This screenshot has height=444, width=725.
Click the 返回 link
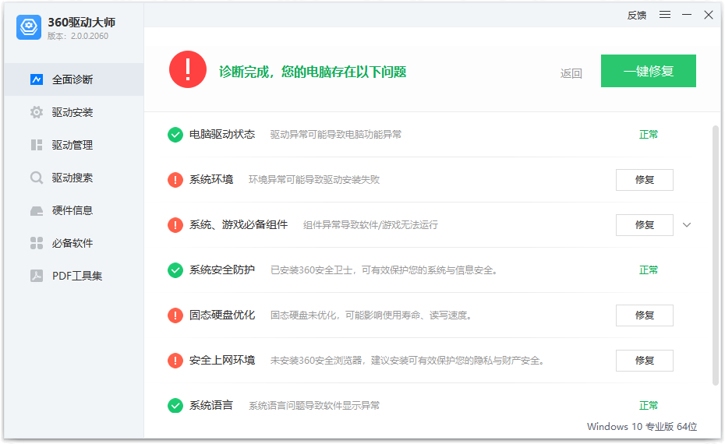(571, 73)
